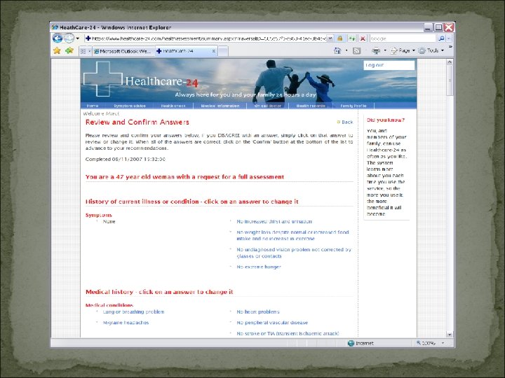This screenshot has width=505, height=378.
Task: Click the scrollbar up arrow
Action: [x=450, y=62]
